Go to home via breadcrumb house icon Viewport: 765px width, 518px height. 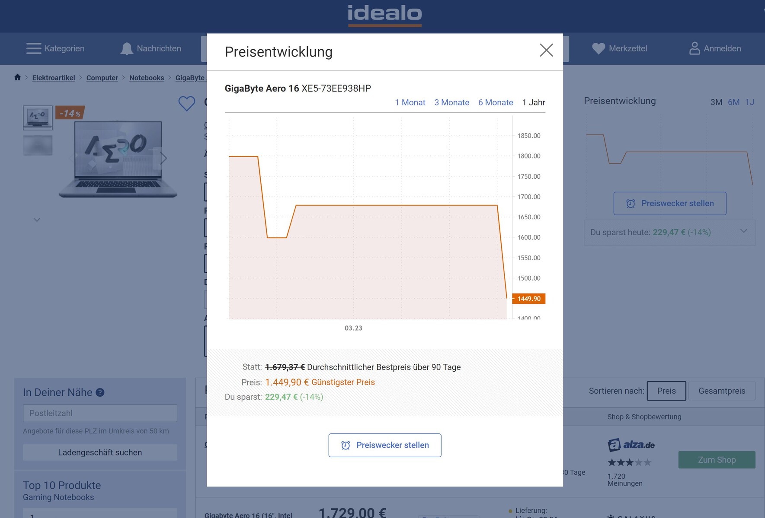tap(17, 77)
